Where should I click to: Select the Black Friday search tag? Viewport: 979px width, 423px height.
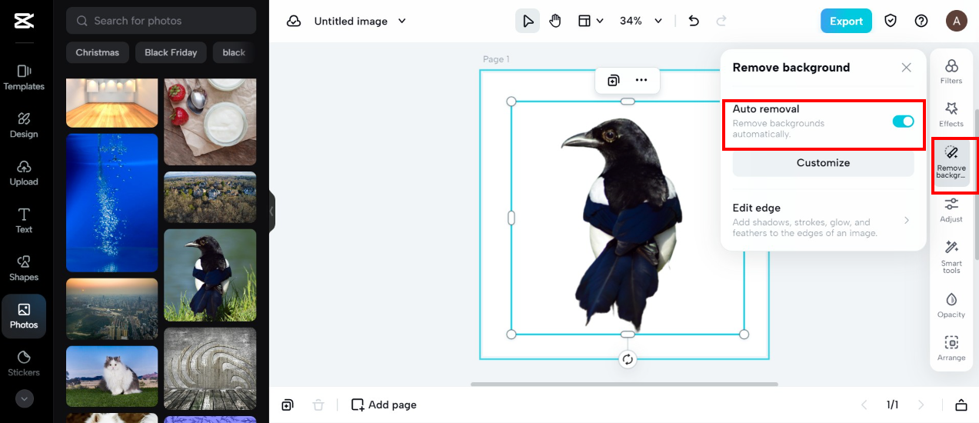click(x=171, y=52)
